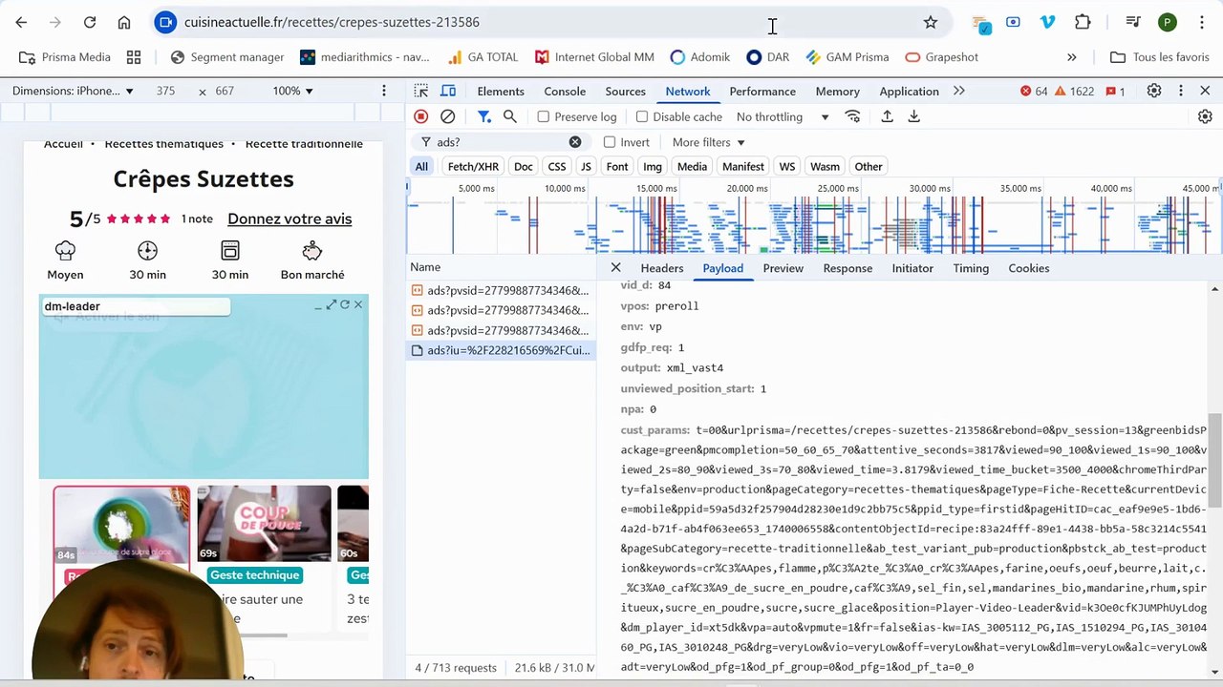
Task: Enable Preserve log checkbox
Action: 544,116
